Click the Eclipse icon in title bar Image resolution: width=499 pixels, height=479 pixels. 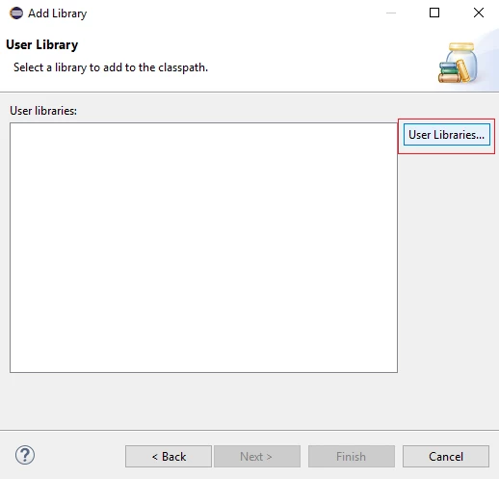click(16, 13)
